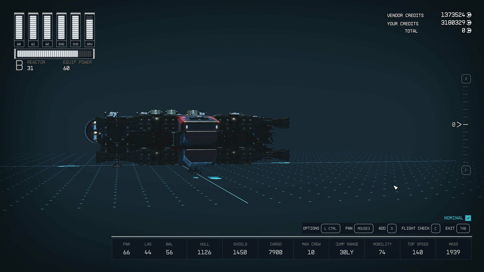Run FLIGHT CHECK with C button
The width and height of the screenshot is (484, 272).
tap(435, 228)
